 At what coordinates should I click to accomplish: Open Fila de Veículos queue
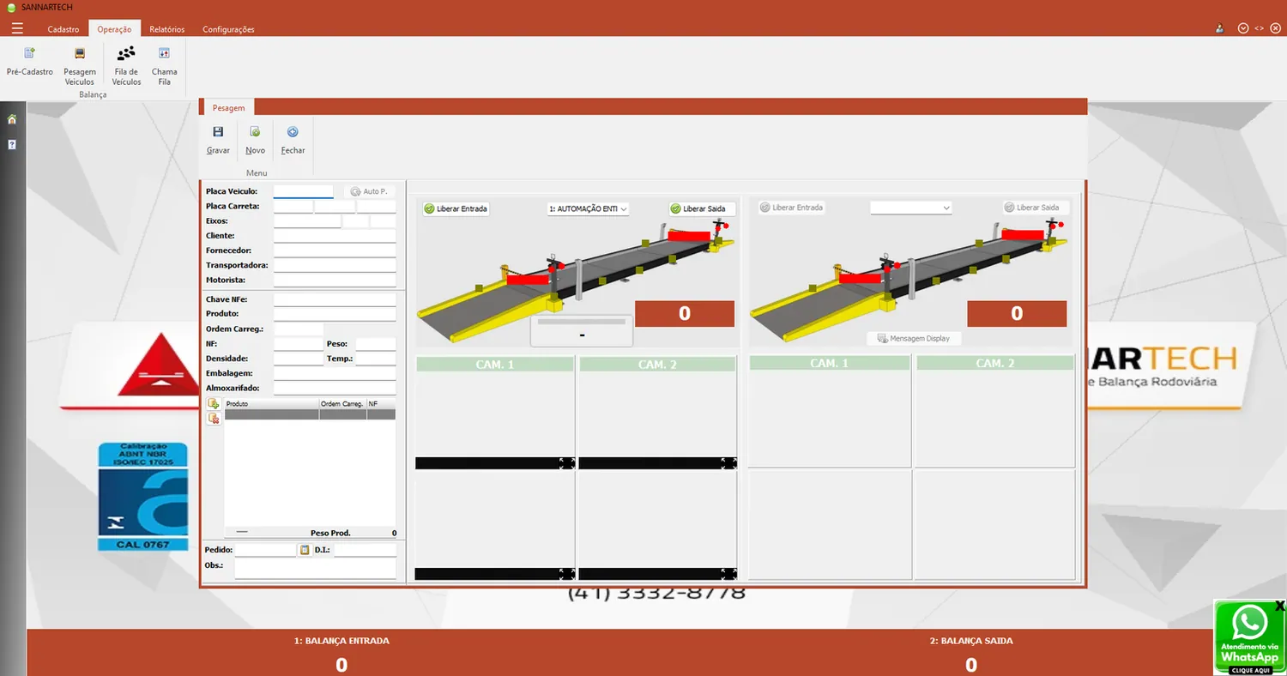126,66
